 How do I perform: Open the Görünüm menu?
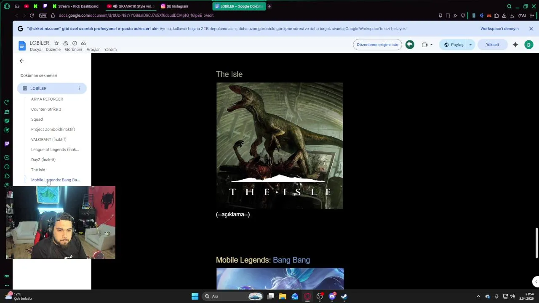[x=73, y=50]
